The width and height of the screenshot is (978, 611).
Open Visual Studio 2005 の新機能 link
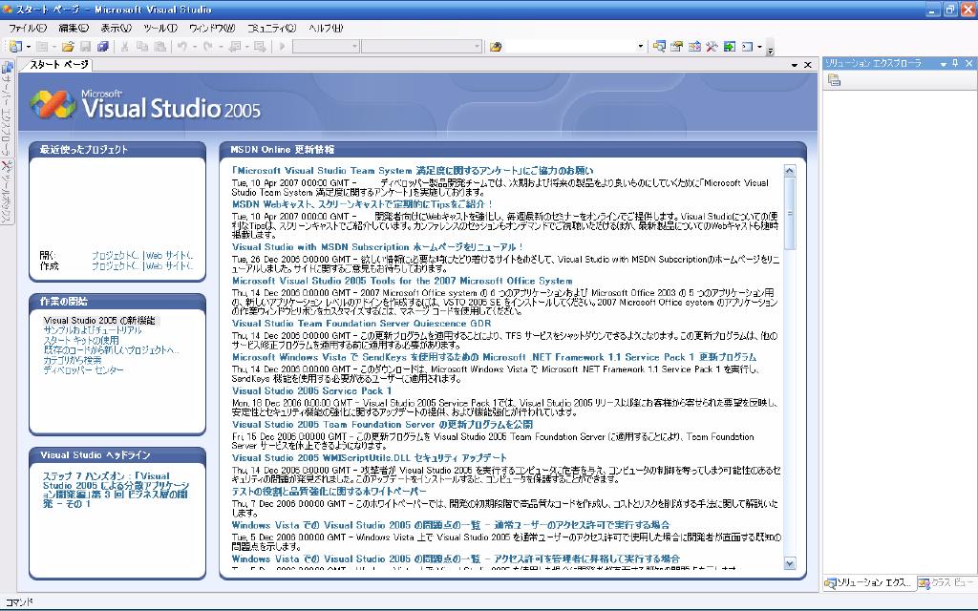99,321
